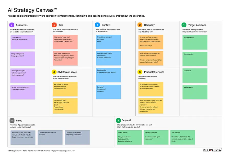The height and width of the screenshot is (160, 230).
Task: Select the 'Social media post?' yellow note
Action: (65, 106)
